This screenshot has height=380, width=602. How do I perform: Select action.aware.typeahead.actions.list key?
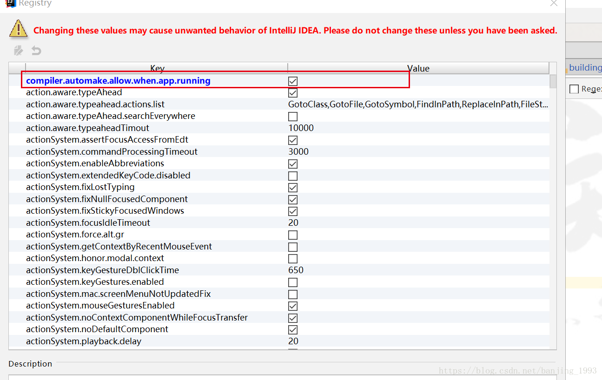(x=95, y=105)
